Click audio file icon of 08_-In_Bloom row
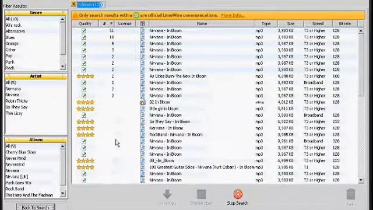373x210 pixels. [x=142, y=161]
